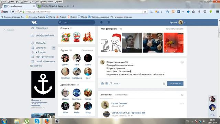Open the Pocket icon in toolbar
220x124 pixels.
pos(205,12)
